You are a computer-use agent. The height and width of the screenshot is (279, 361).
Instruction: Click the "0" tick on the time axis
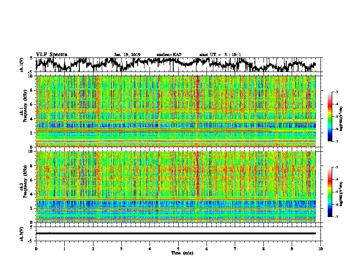pyautogui.click(x=36, y=249)
